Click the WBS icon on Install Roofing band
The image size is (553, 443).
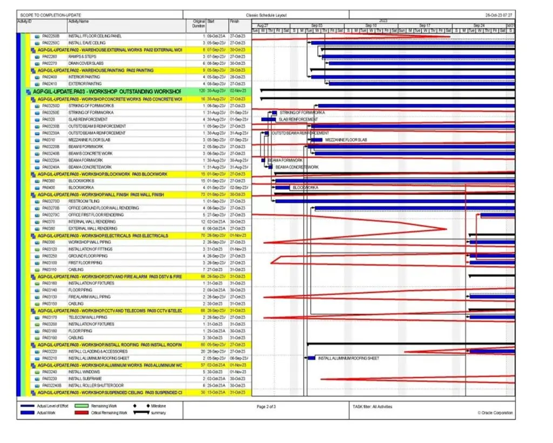(x=33, y=345)
